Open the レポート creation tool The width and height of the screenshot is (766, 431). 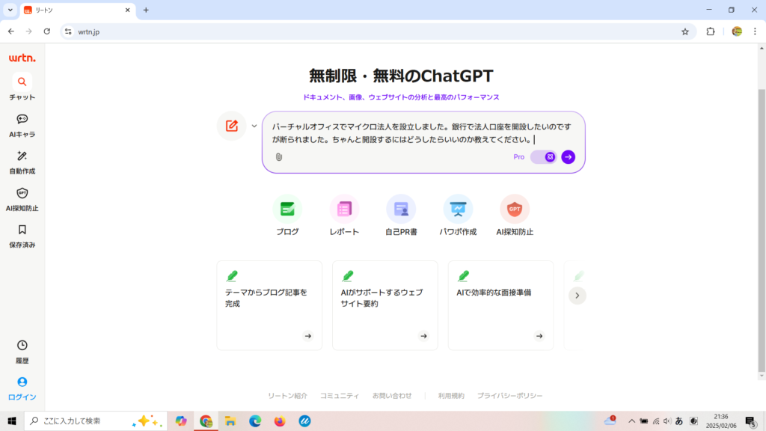pyautogui.click(x=344, y=209)
